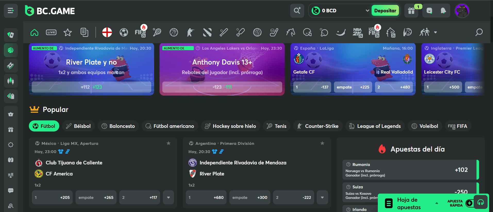Select the horse racing icon
This screenshot has width=493, height=212.
point(290,32)
